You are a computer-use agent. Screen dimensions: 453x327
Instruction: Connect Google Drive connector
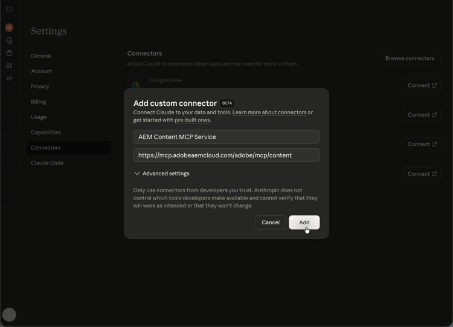coord(422,85)
